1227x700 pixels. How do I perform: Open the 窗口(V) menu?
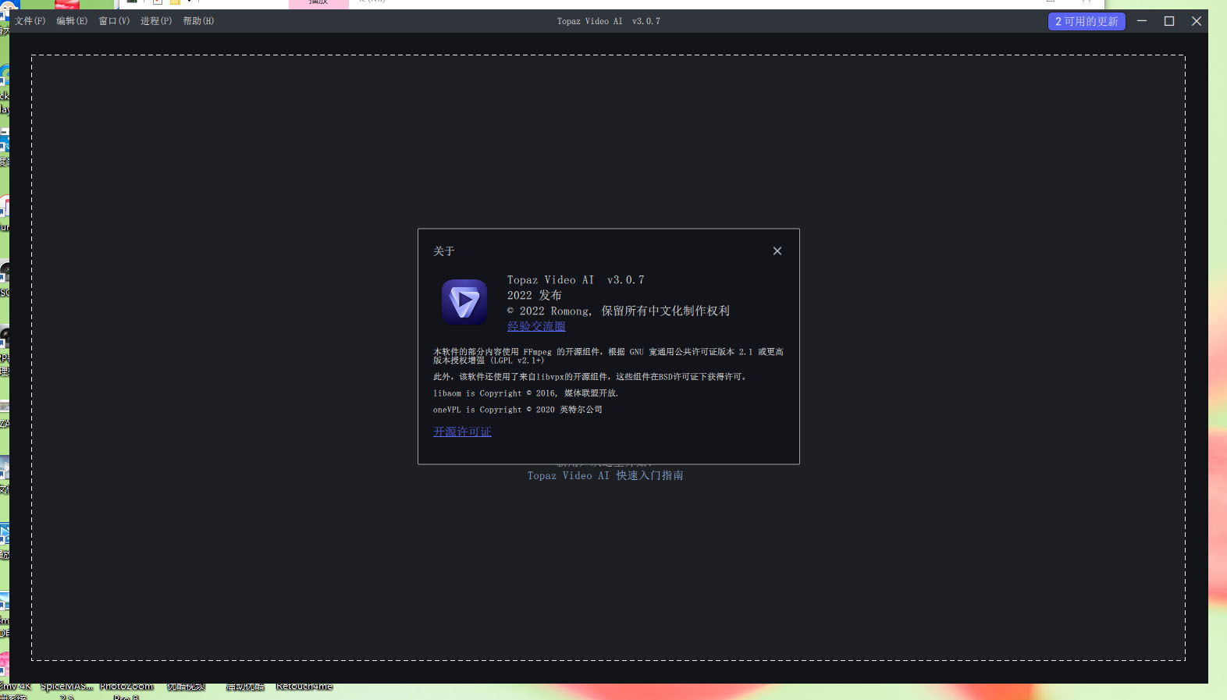(x=114, y=21)
